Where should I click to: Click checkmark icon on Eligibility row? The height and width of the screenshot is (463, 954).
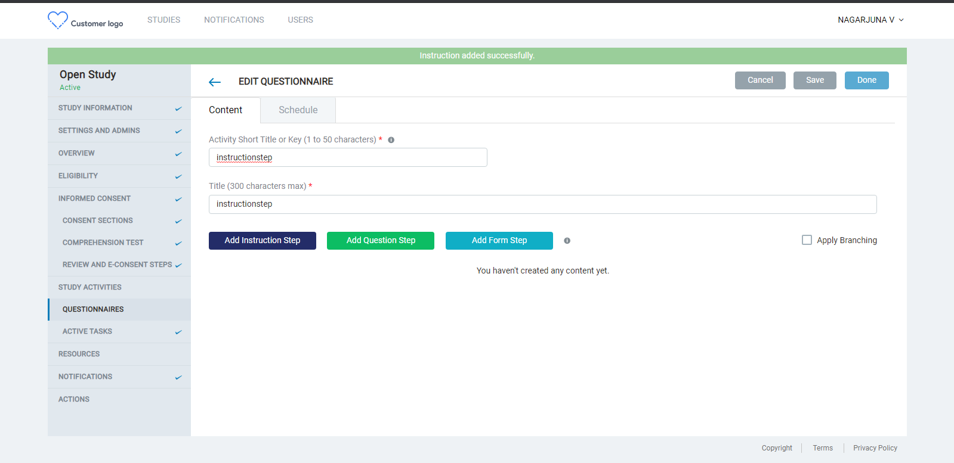(x=178, y=176)
